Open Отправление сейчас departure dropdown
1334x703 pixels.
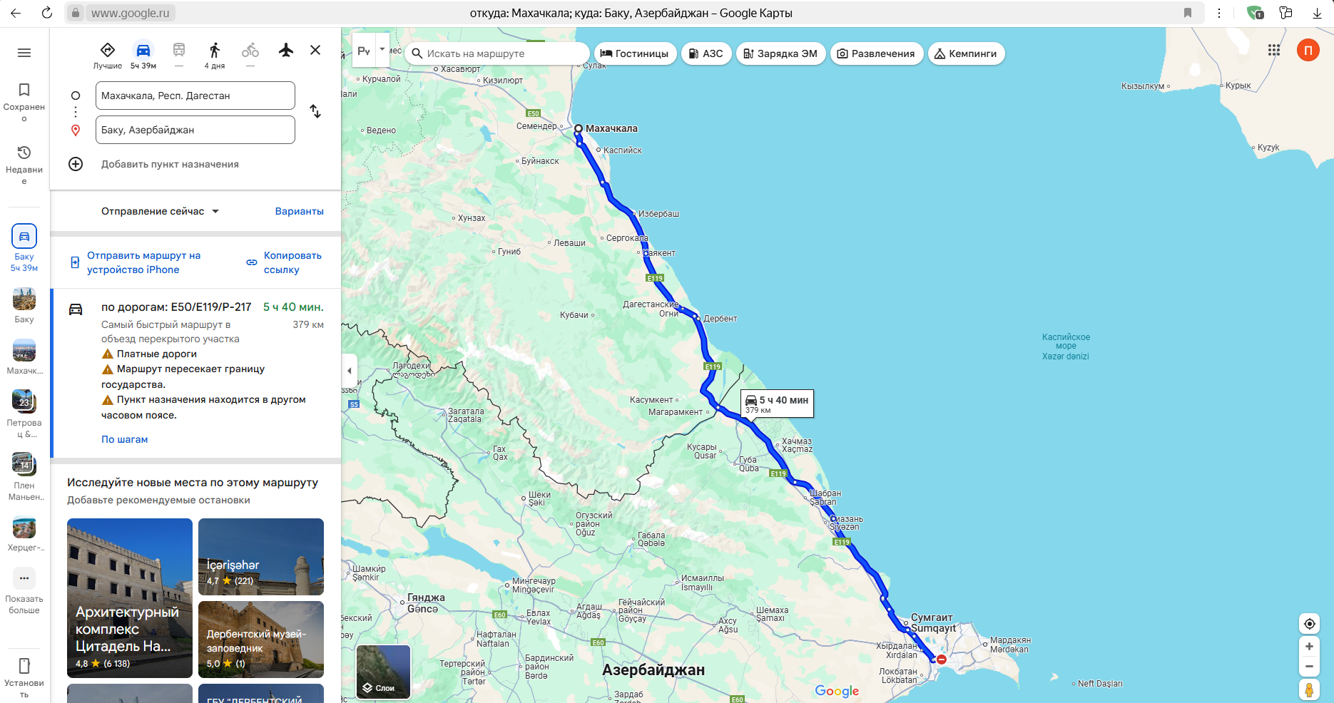160,211
